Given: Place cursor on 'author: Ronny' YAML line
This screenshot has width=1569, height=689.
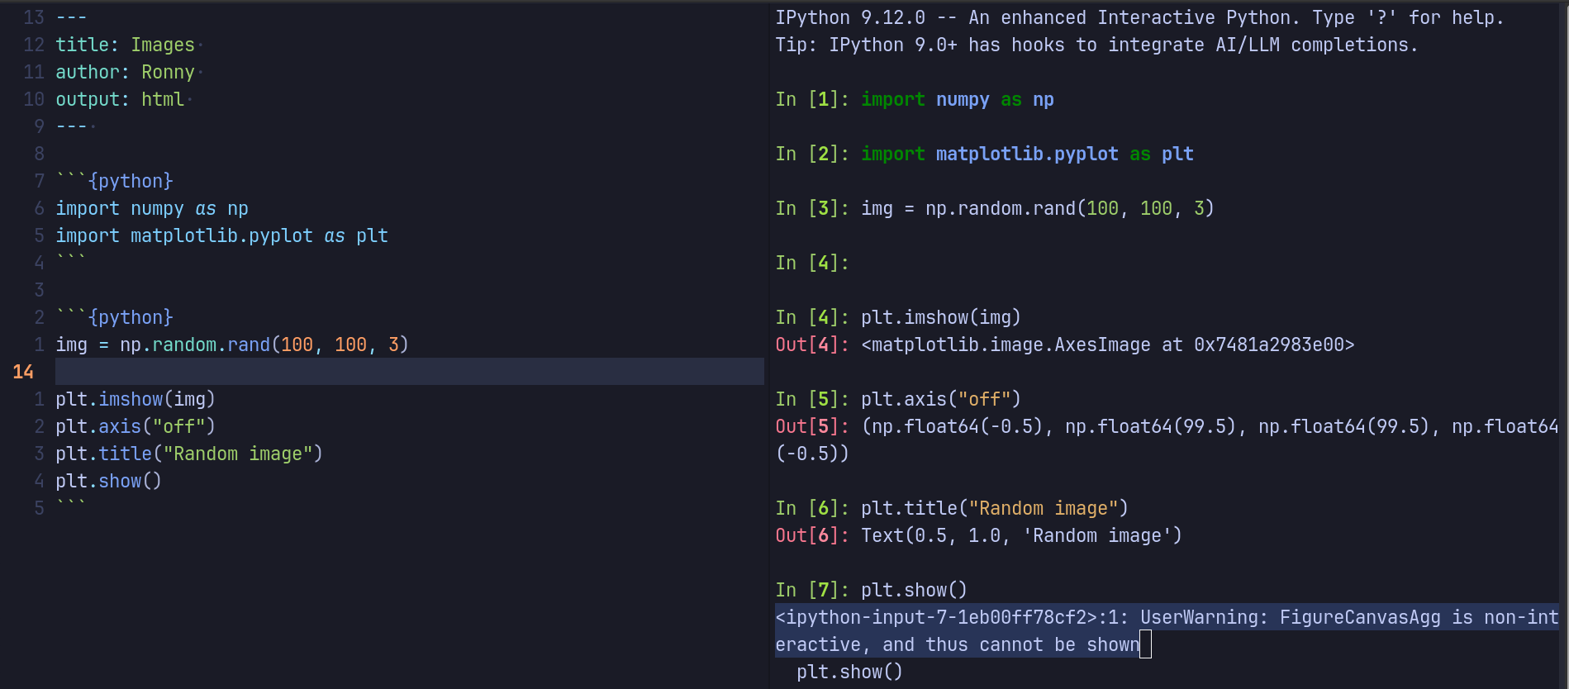Looking at the screenshot, I should (125, 72).
